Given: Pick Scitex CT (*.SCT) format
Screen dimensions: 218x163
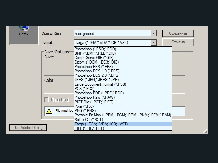Looking at the screenshot, I should pyautogui.click(x=123, y=120).
